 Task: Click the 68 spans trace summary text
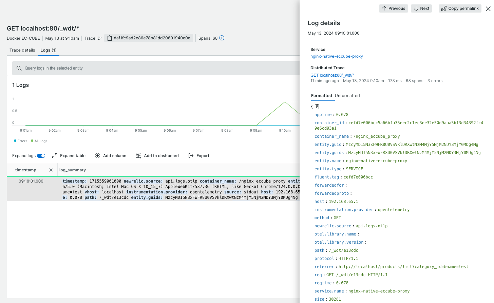pyautogui.click(x=415, y=81)
